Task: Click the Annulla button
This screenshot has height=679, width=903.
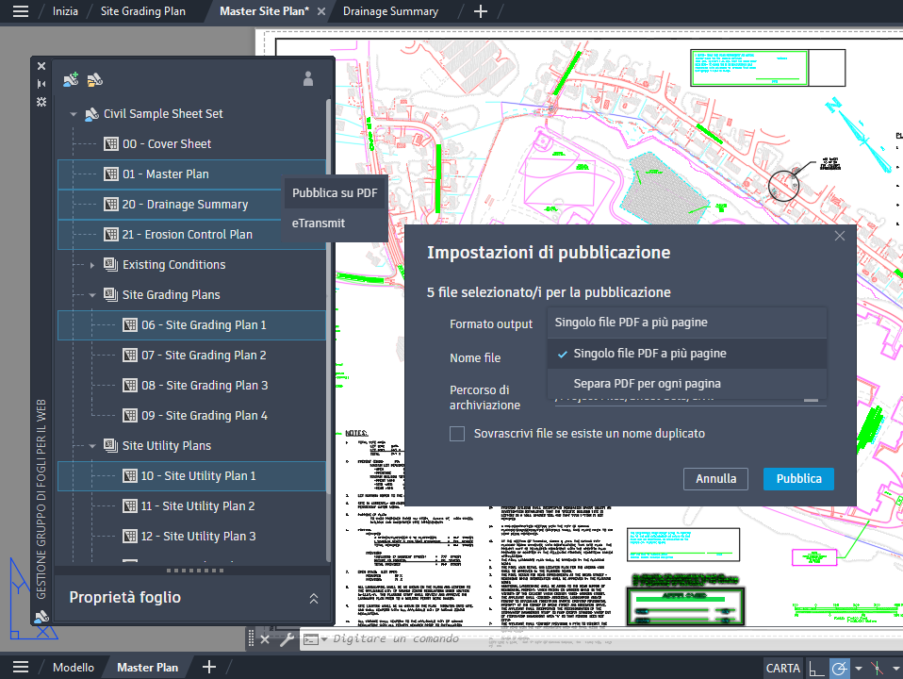Action: pyautogui.click(x=715, y=479)
